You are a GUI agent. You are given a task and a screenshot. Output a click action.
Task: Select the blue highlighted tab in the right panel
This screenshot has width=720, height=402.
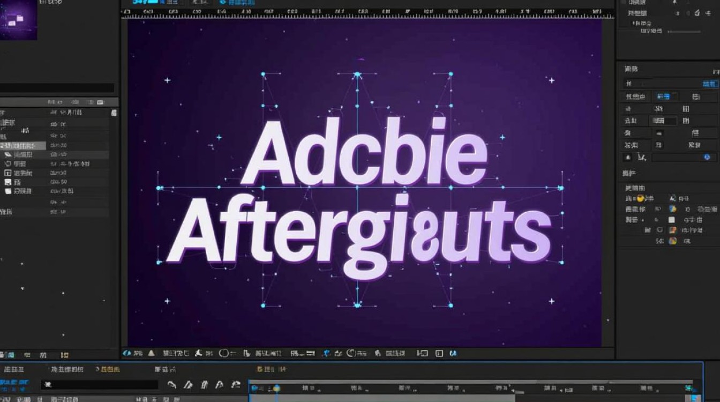point(663,96)
